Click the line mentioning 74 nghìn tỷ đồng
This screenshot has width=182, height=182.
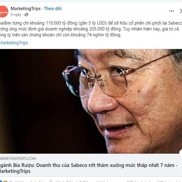61,35
